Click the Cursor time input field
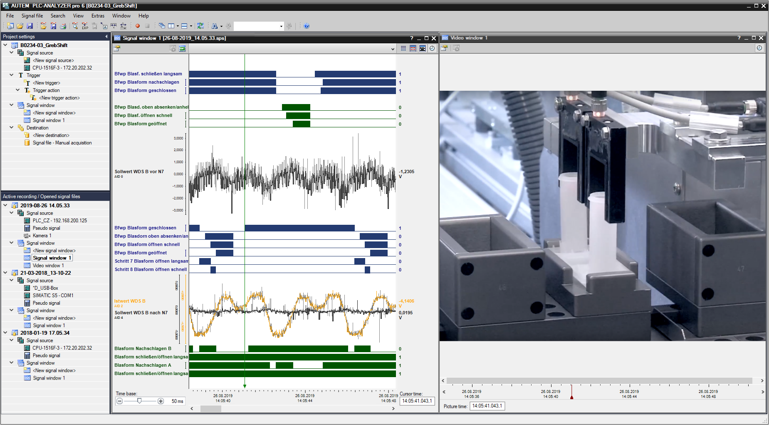The image size is (769, 425). [x=417, y=401]
